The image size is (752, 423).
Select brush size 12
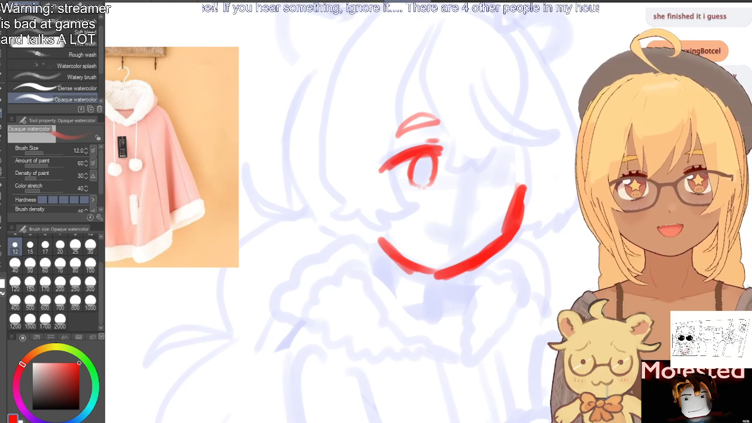coord(15,247)
